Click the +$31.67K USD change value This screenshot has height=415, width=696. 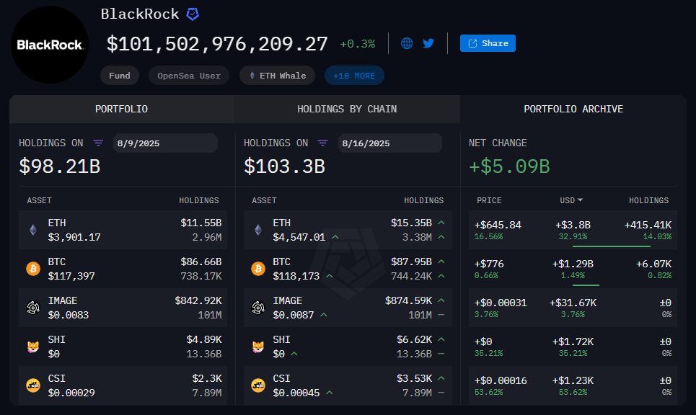(573, 303)
